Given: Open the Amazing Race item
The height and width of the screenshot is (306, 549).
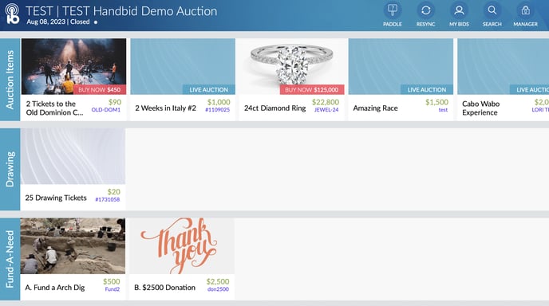Looking at the screenshot, I should click(401, 80).
